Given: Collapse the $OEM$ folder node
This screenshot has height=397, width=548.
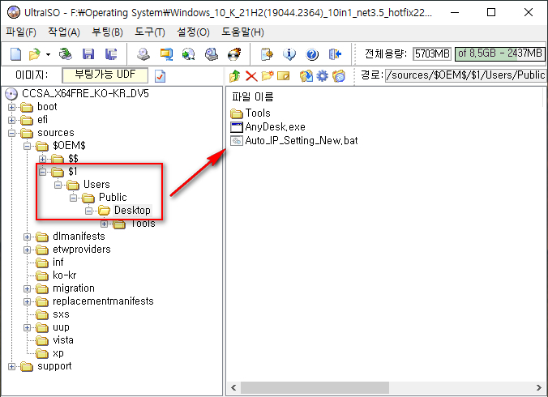Looking at the screenshot, I should 28,146.
